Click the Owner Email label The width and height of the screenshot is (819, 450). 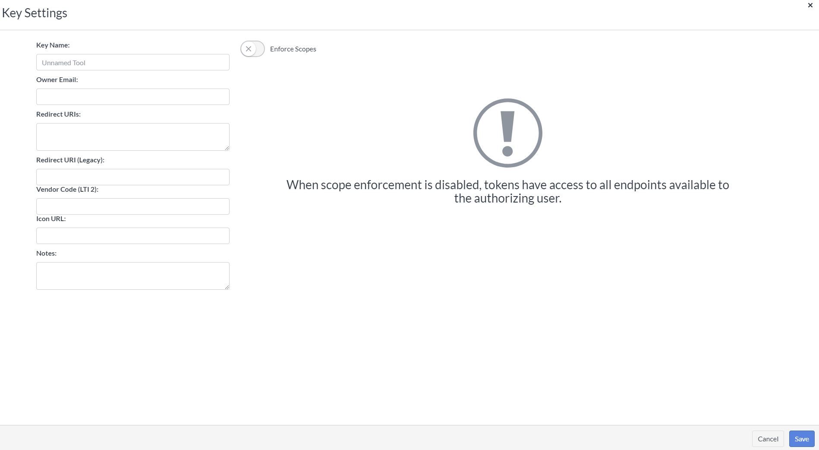57,79
